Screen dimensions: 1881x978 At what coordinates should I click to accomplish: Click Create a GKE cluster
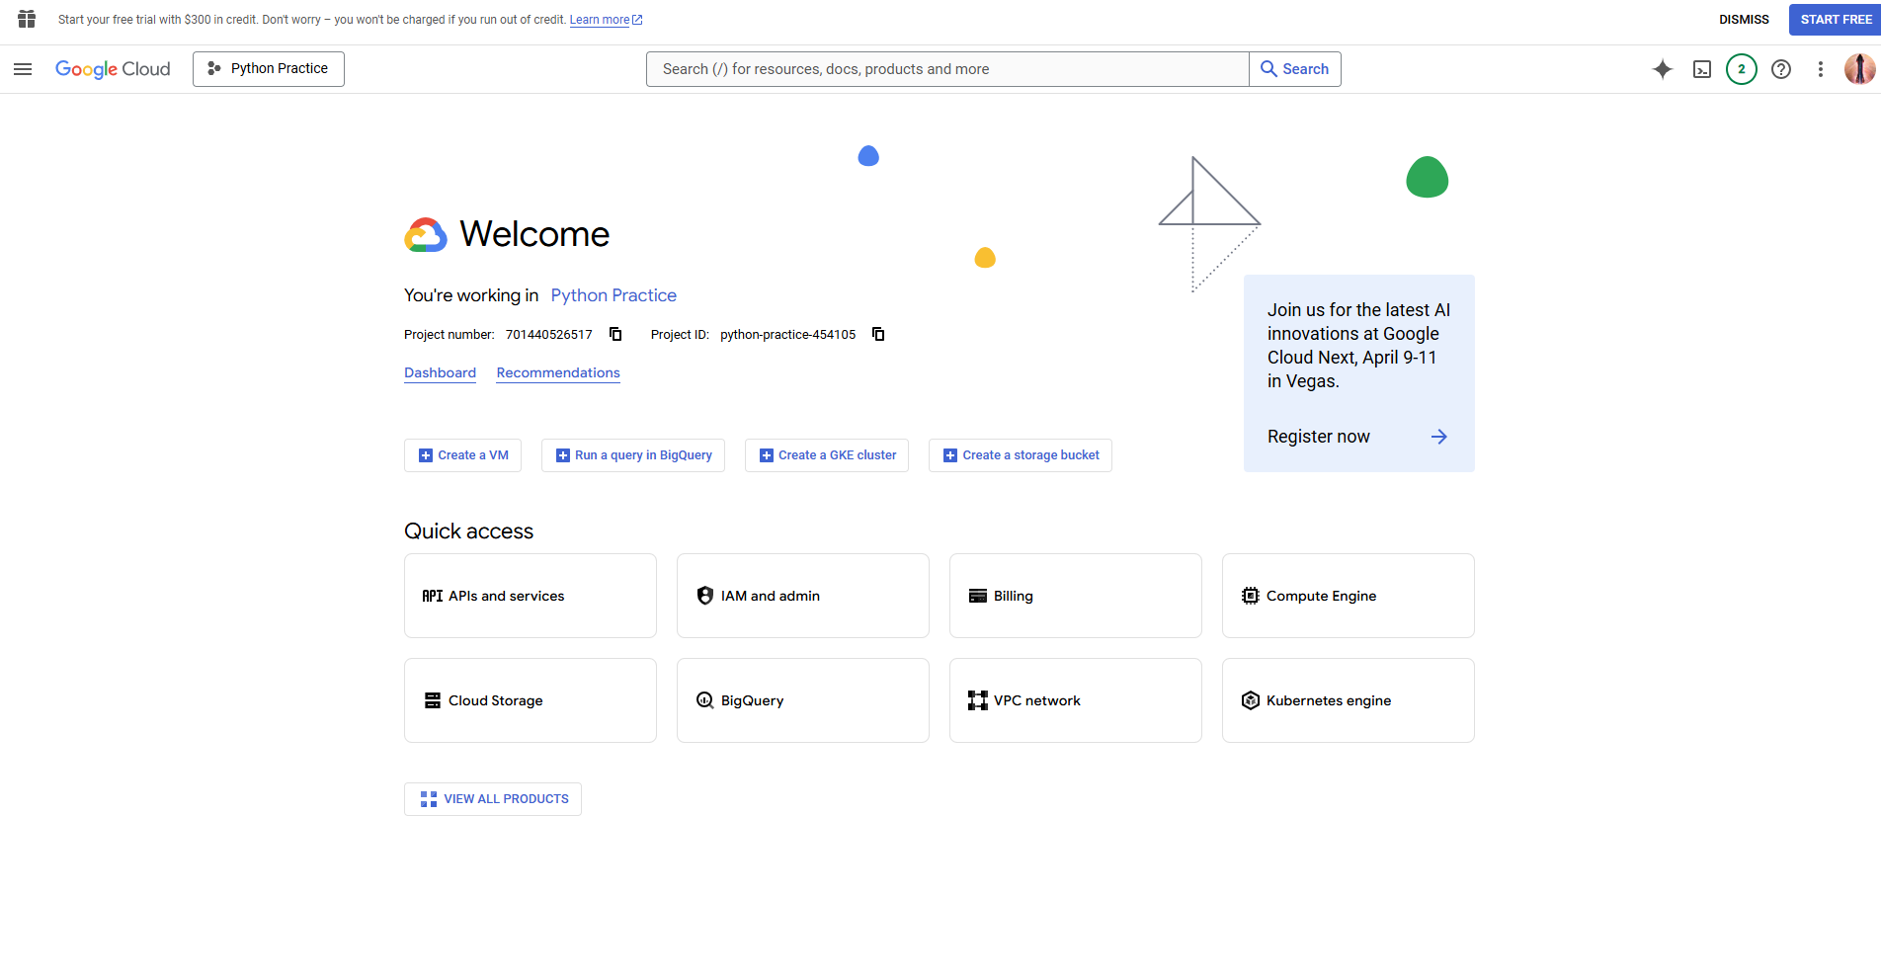coord(827,455)
